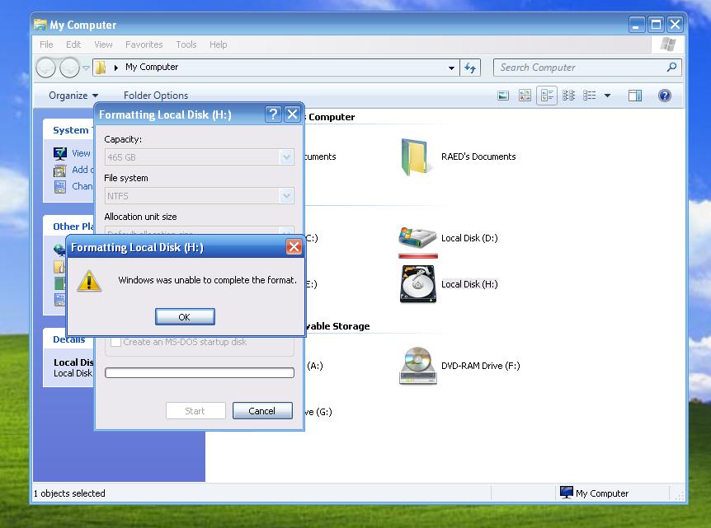Screen dimensions: 711x528
Task: Click the search magnifier icon
Action: pos(671,67)
